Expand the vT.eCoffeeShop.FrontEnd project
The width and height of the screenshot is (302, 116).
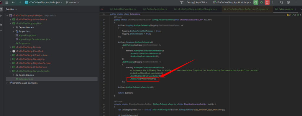point(10,51)
